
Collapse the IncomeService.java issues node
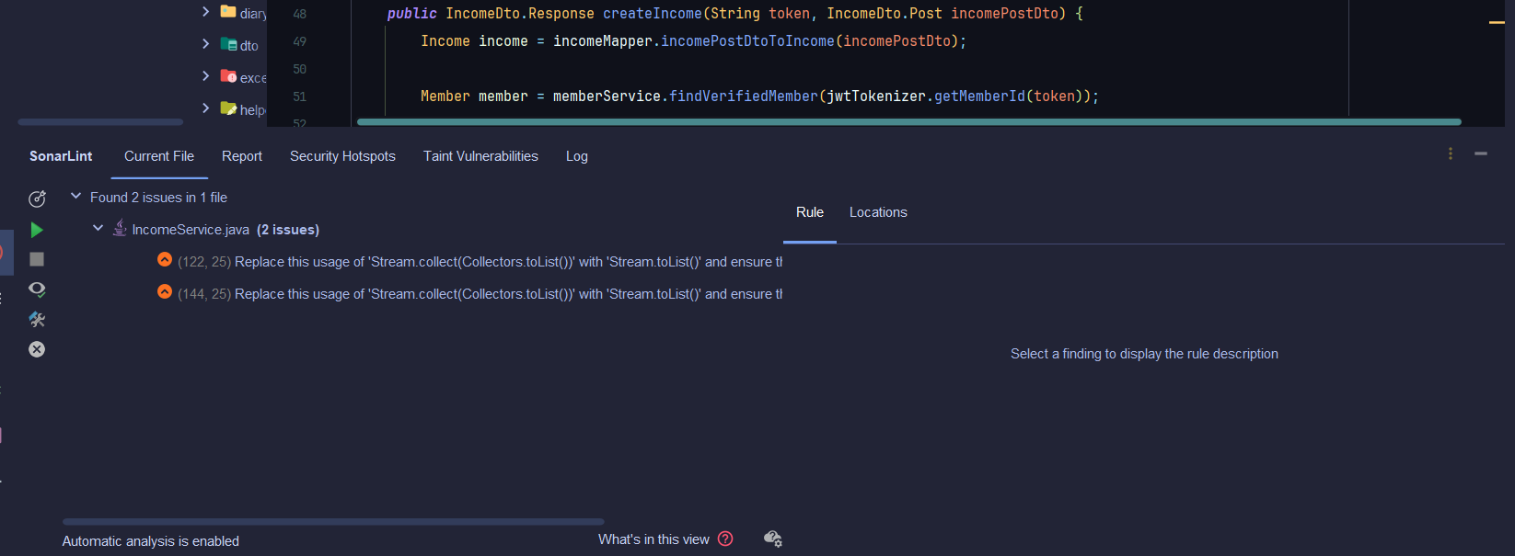point(98,229)
